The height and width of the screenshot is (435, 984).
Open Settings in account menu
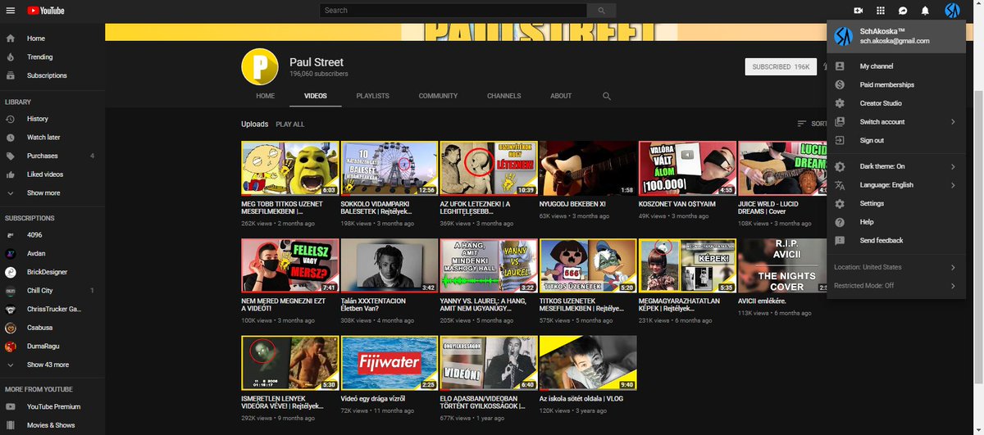click(896, 203)
